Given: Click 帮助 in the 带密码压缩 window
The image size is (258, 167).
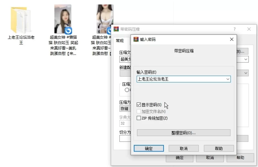Looking at the screenshot, I should (x=240, y=158).
